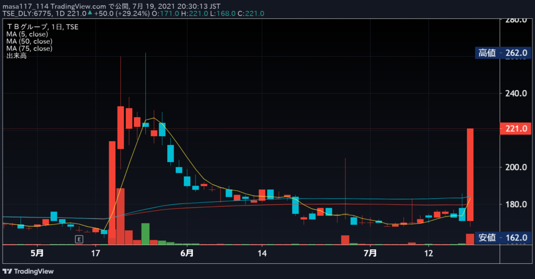Click the '240.0' price axis value
The image size is (535, 279).
click(x=516, y=93)
